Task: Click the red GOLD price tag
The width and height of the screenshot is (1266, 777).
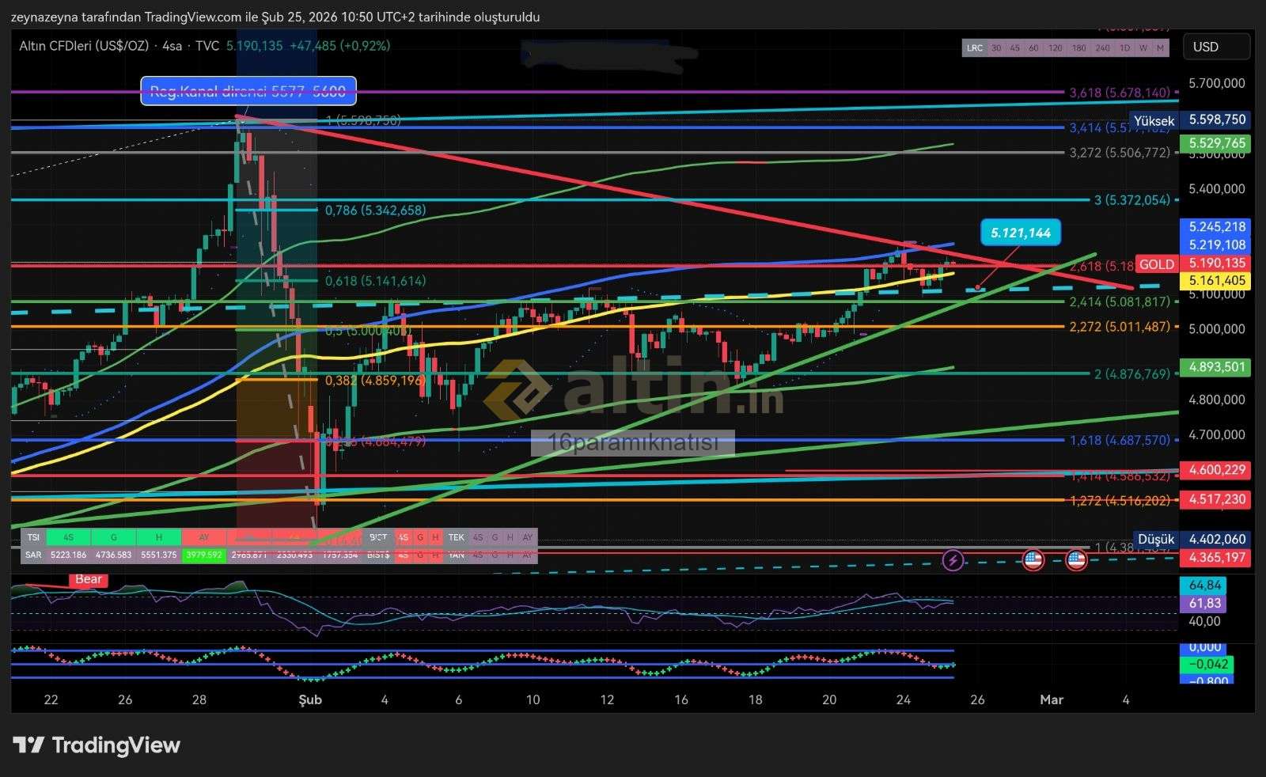Action: point(1156,264)
